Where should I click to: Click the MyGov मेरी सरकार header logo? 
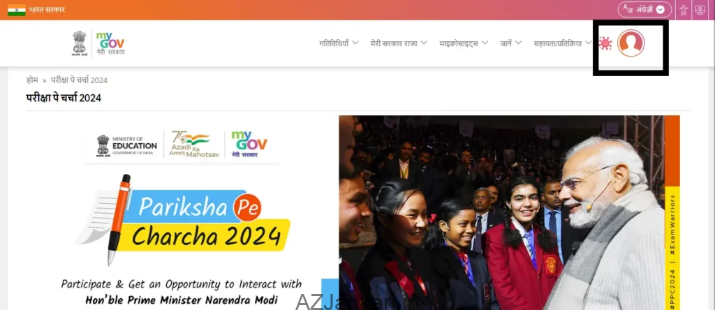pyautogui.click(x=110, y=43)
